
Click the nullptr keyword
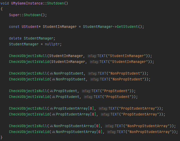click(52, 44)
